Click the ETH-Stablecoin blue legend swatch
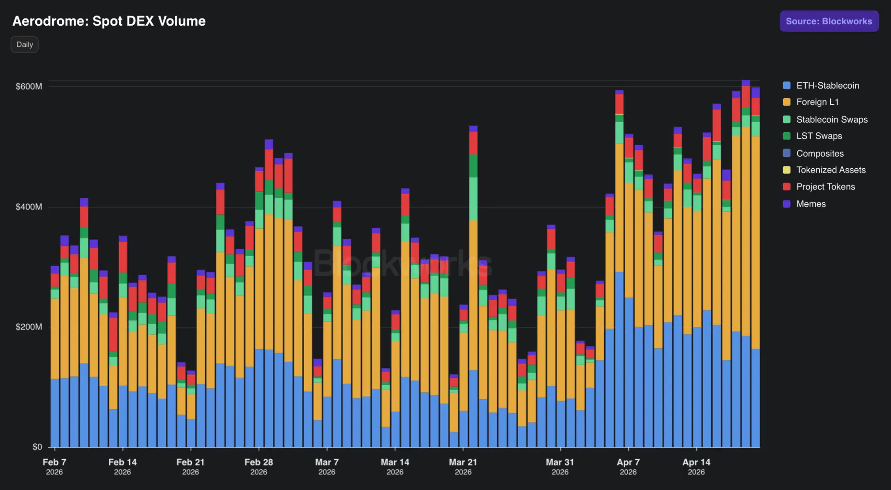Viewport: 891px width, 490px height. click(x=787, y=86)
